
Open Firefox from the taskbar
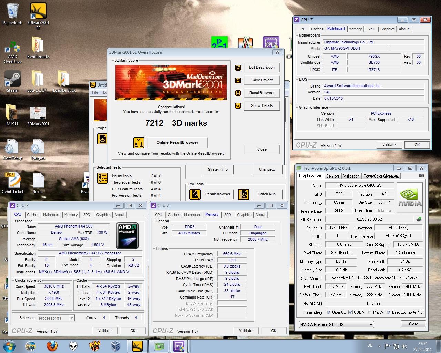pos(52,345)
